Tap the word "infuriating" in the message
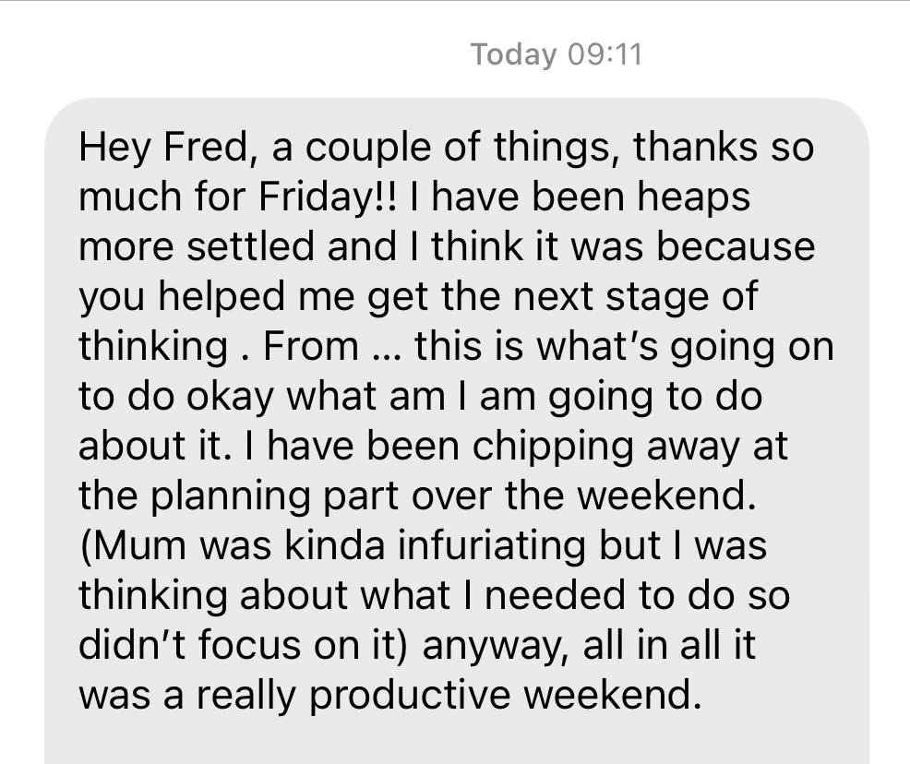The width and height of the screenshot is (910, 764). pos(492,545)
